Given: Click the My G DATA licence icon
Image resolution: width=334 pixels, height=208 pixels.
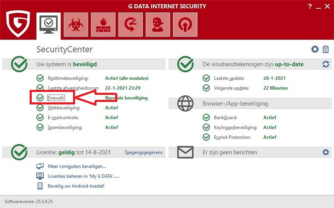Looking at the screenshot, I should point(40,176).
